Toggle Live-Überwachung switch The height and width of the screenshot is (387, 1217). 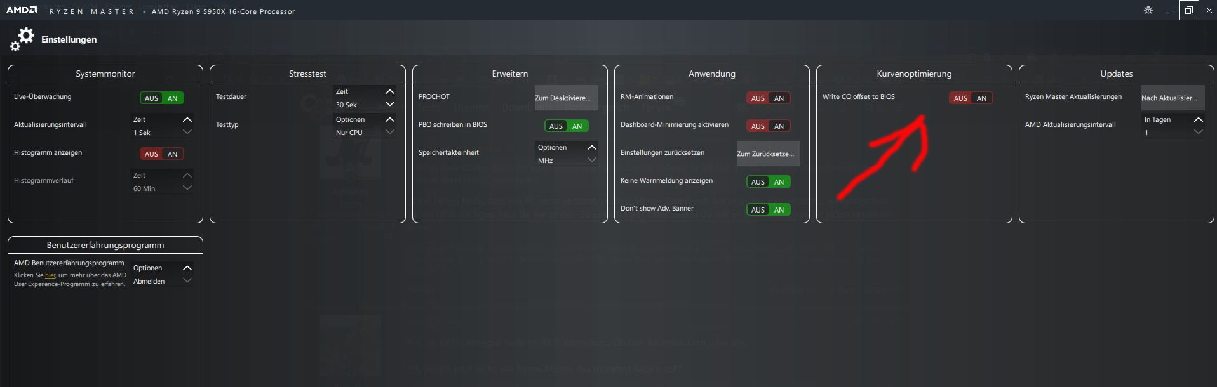tap(162, 98)
